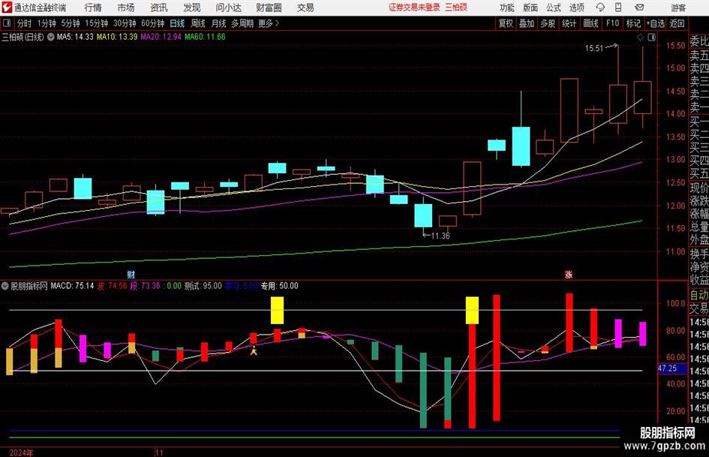709x457 pixels.
Task: Open the 公式 menu
Action: [x=554, y=8]
